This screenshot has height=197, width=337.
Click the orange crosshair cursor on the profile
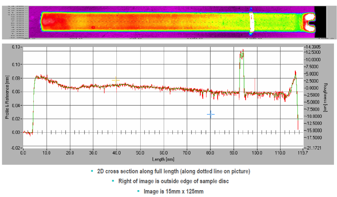[x=116, y=80]
